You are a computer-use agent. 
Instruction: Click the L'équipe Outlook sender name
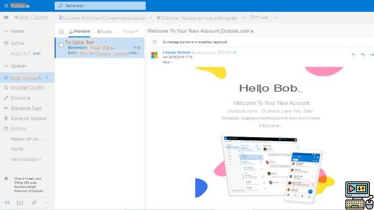click(x=176, y=52)
